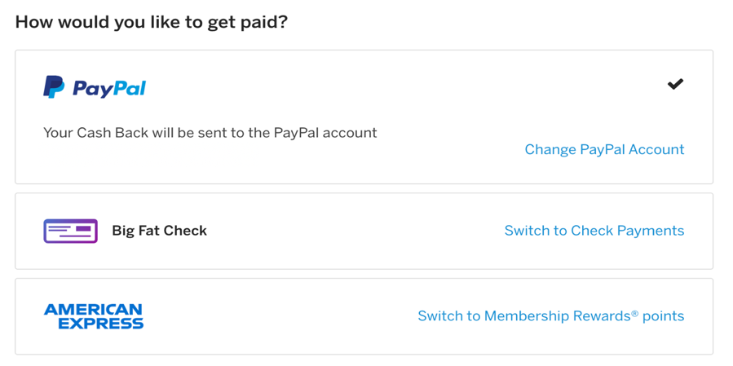The image size is (733, 366).
Task: Click the word "Payments" in the check link
Action: point(650,231)
